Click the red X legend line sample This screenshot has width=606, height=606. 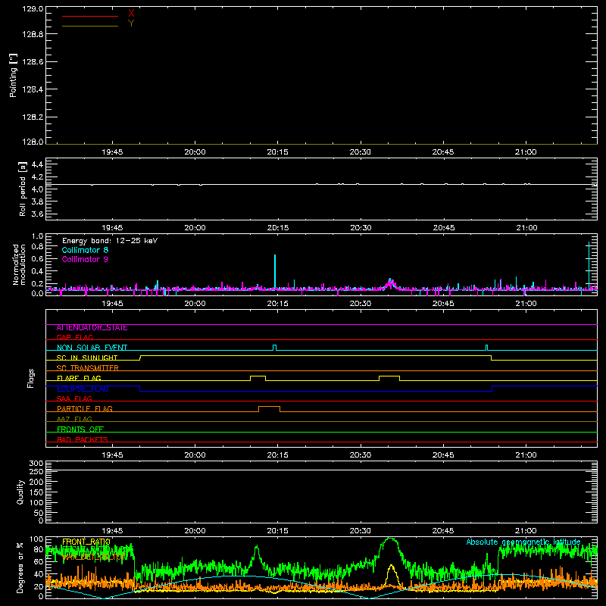[90, 16]
